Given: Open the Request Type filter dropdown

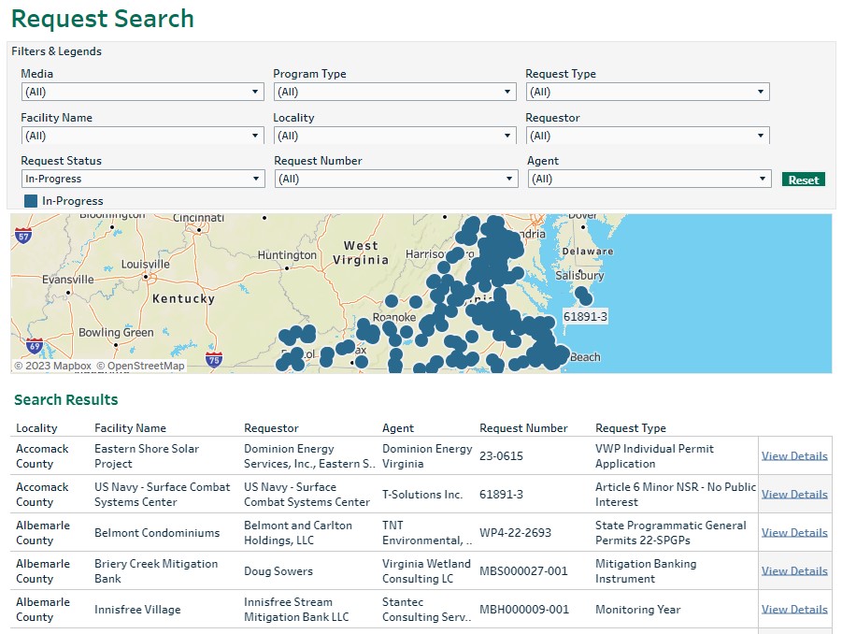Looking at the screenshot, I should 648,92.
